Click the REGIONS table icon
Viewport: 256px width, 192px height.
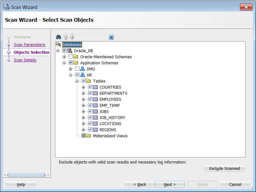pyautogui.click(x=95, y=130)
